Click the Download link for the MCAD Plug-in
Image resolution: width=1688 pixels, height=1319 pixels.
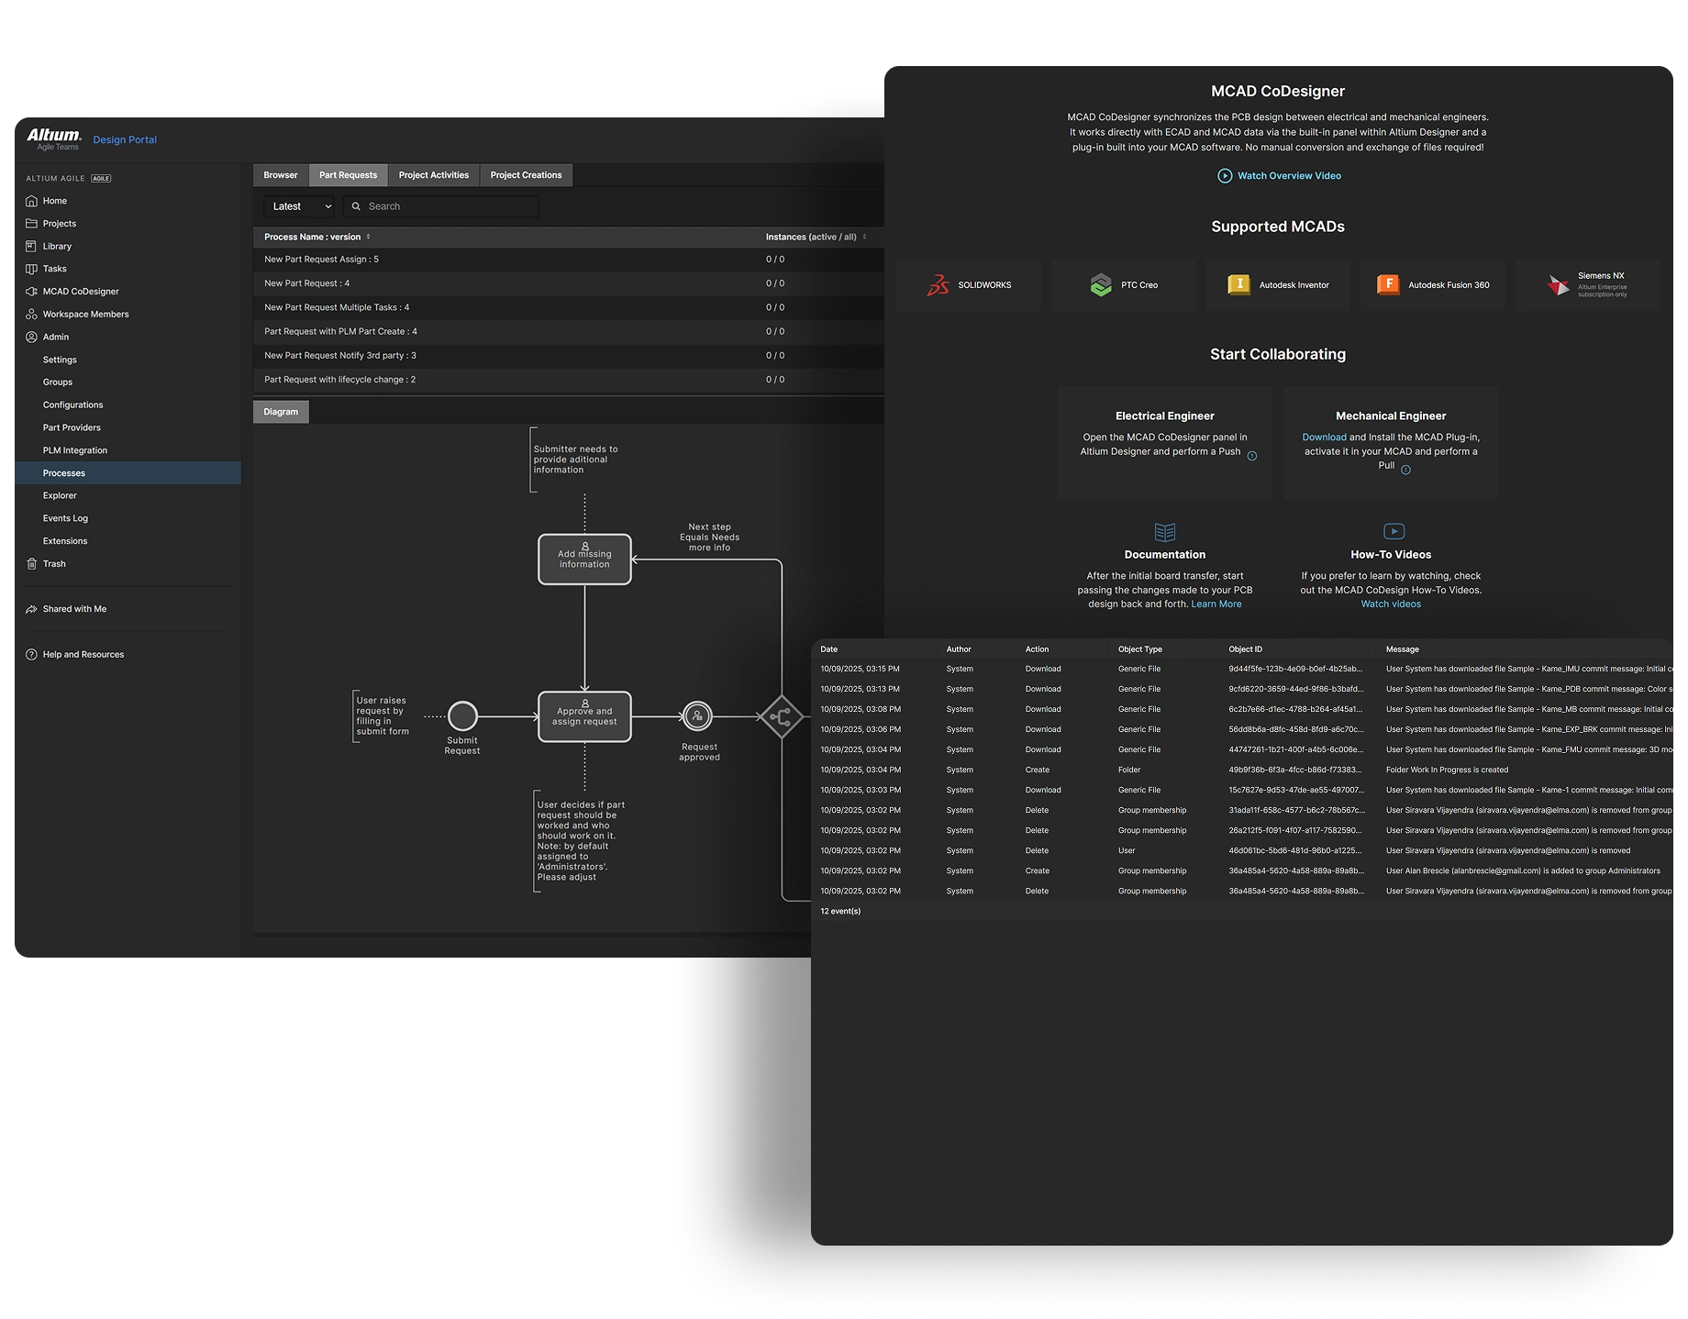pos(1324,438)
